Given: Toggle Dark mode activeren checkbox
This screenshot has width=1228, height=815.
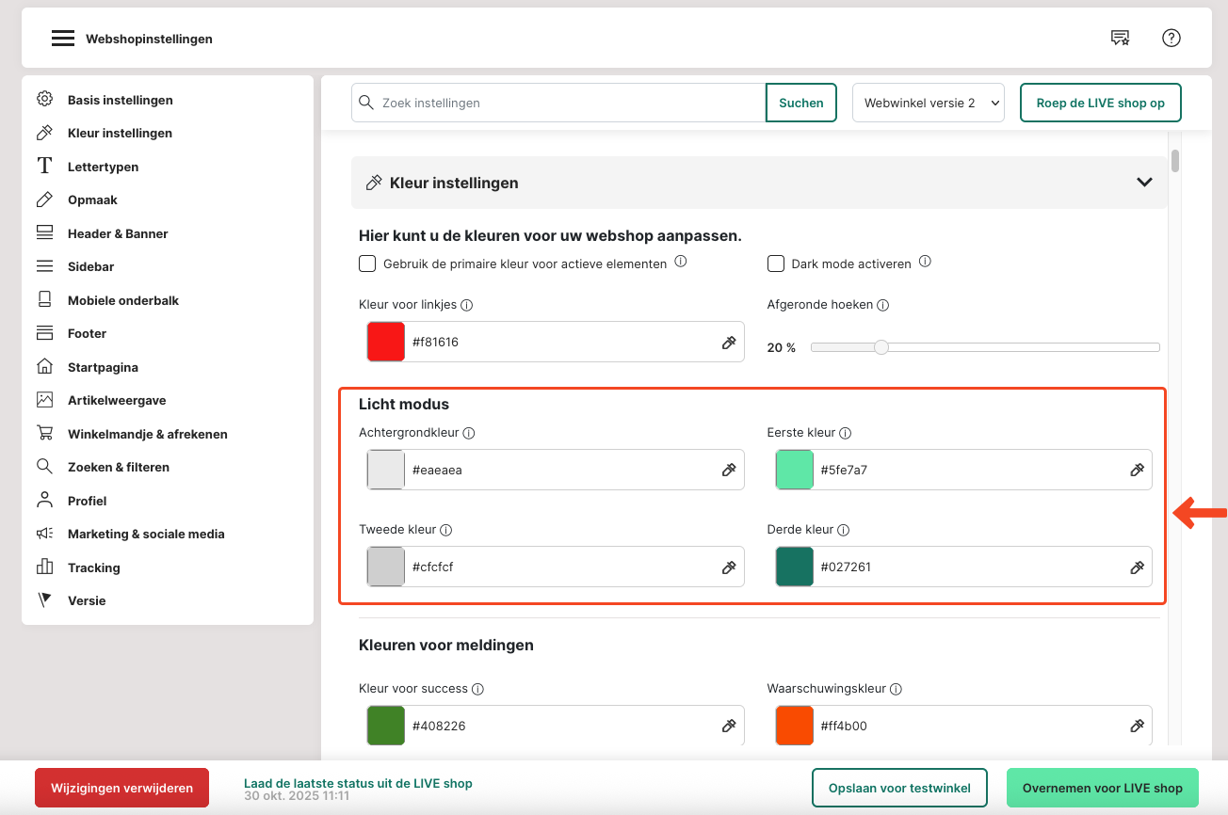Looking at the screenshot, I should pos(776,264).
